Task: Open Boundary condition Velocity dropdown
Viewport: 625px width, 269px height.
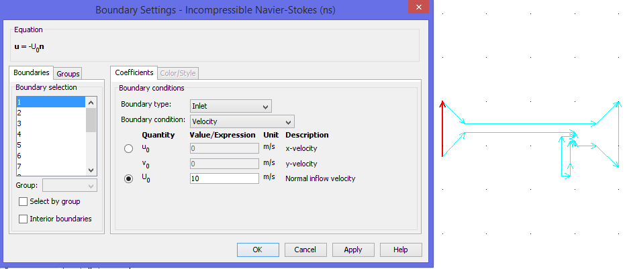Action: (242, 121)
